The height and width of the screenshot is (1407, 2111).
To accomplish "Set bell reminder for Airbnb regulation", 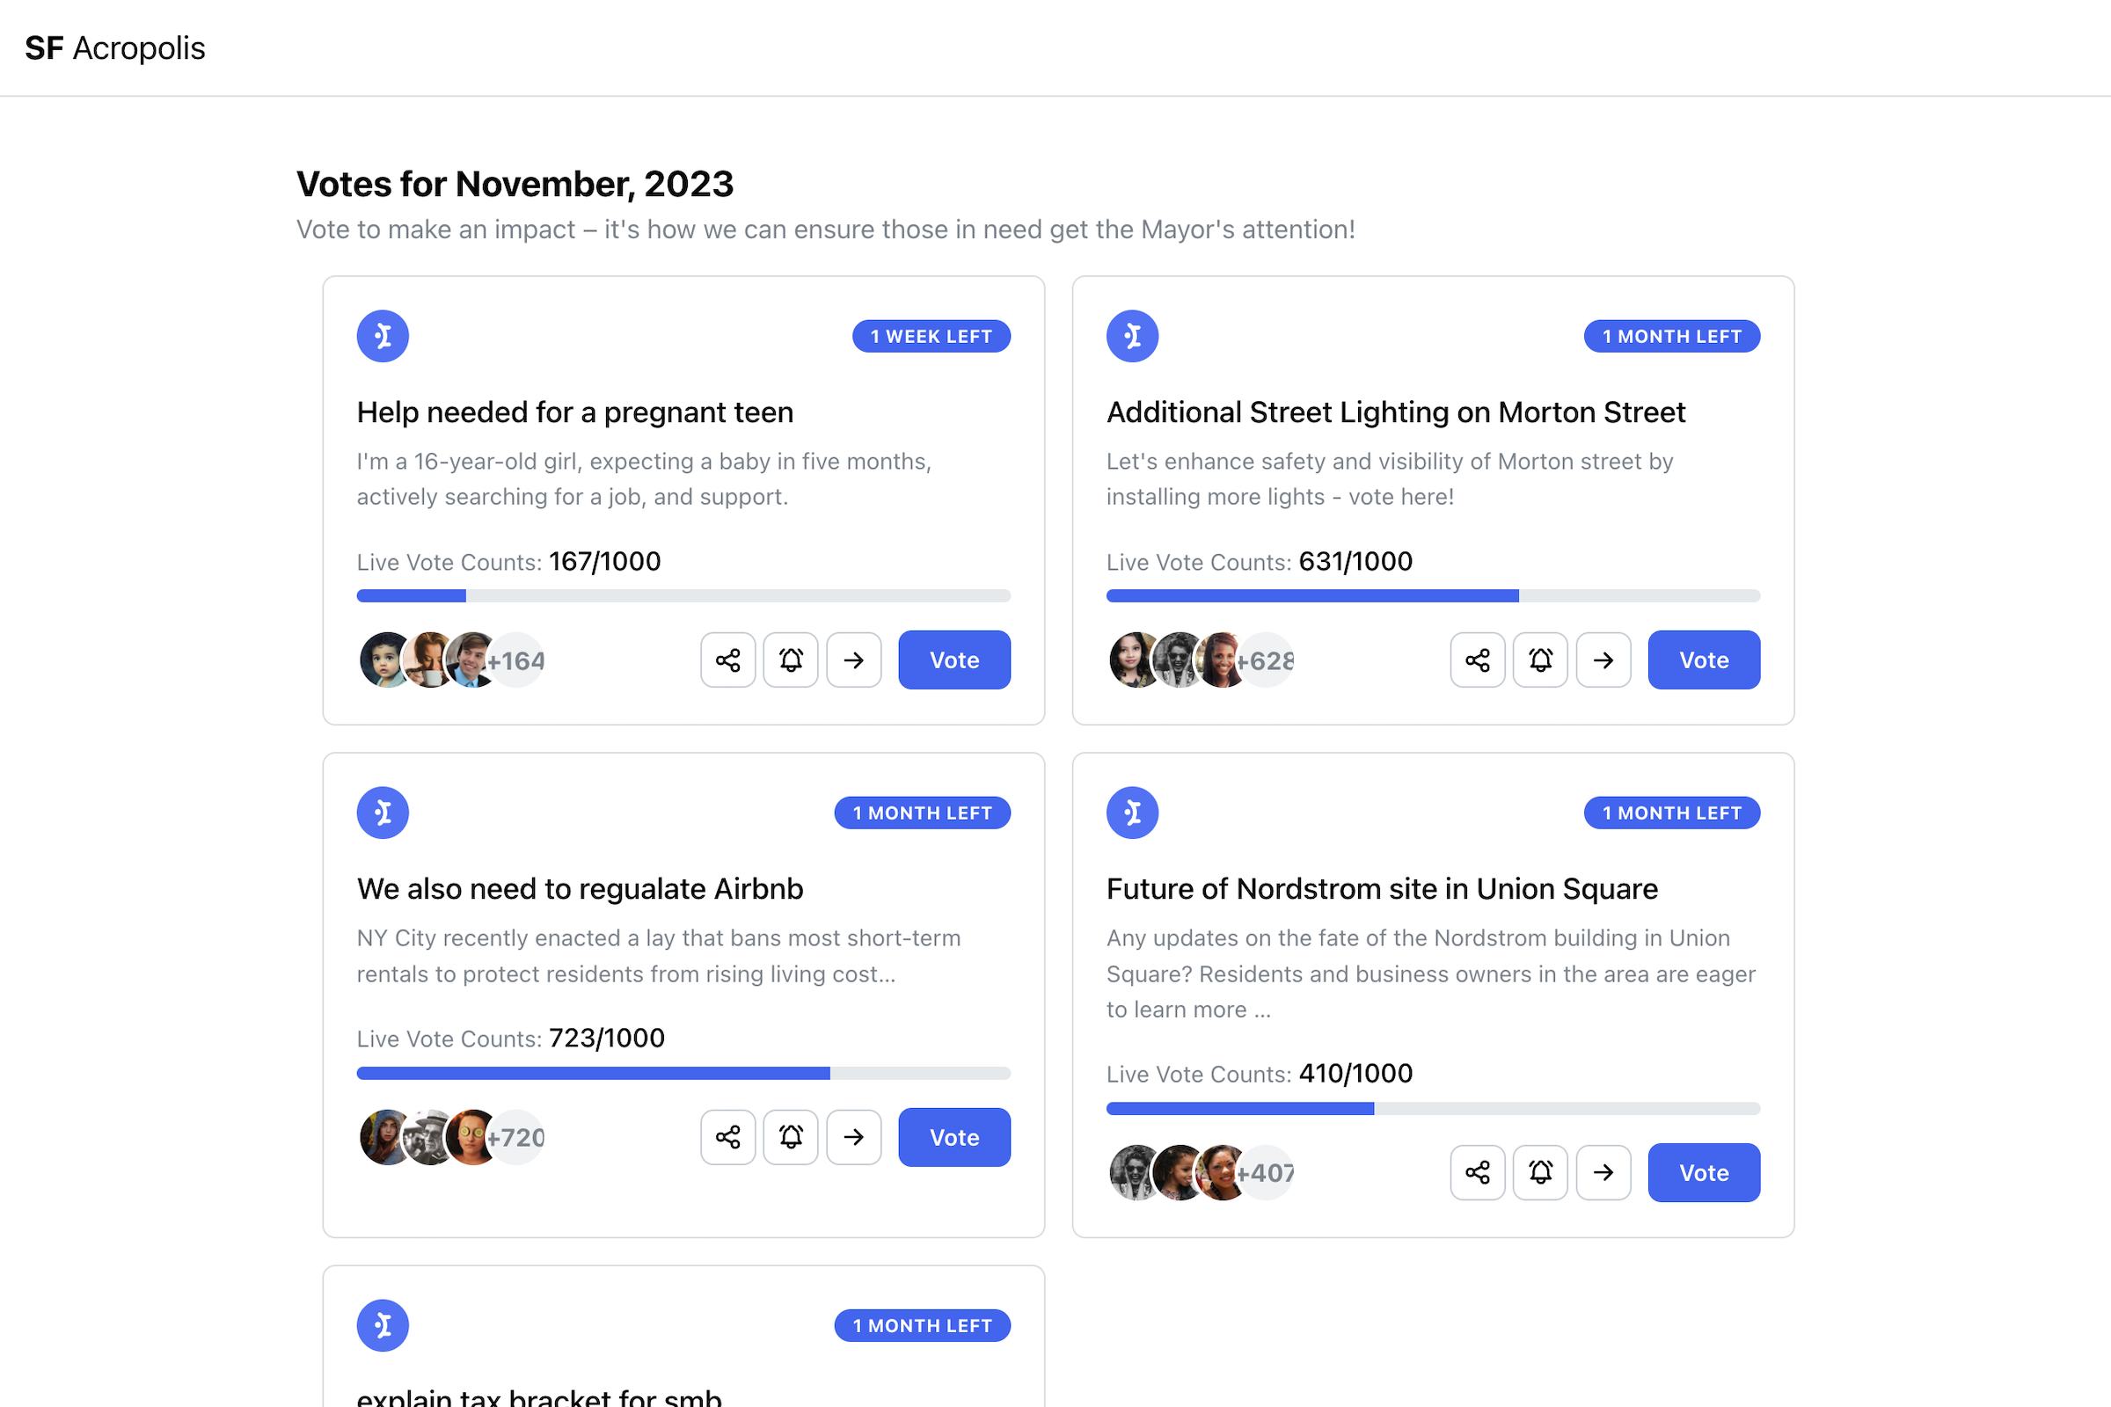I will (x=791, y=1137).
